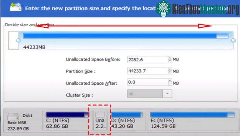Viewport: 240px width, 136px height.
Task: Click the Cluster Size 4K combo box
Action: [x=150, y=93]
